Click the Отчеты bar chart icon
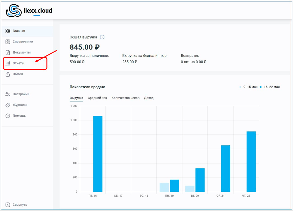This screenshot has width=293, height=211. 8,63
